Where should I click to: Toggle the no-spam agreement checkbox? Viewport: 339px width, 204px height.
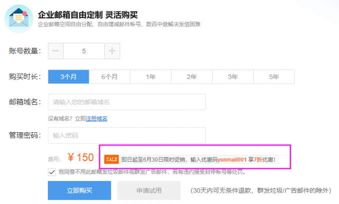click(x=52, y=172)
